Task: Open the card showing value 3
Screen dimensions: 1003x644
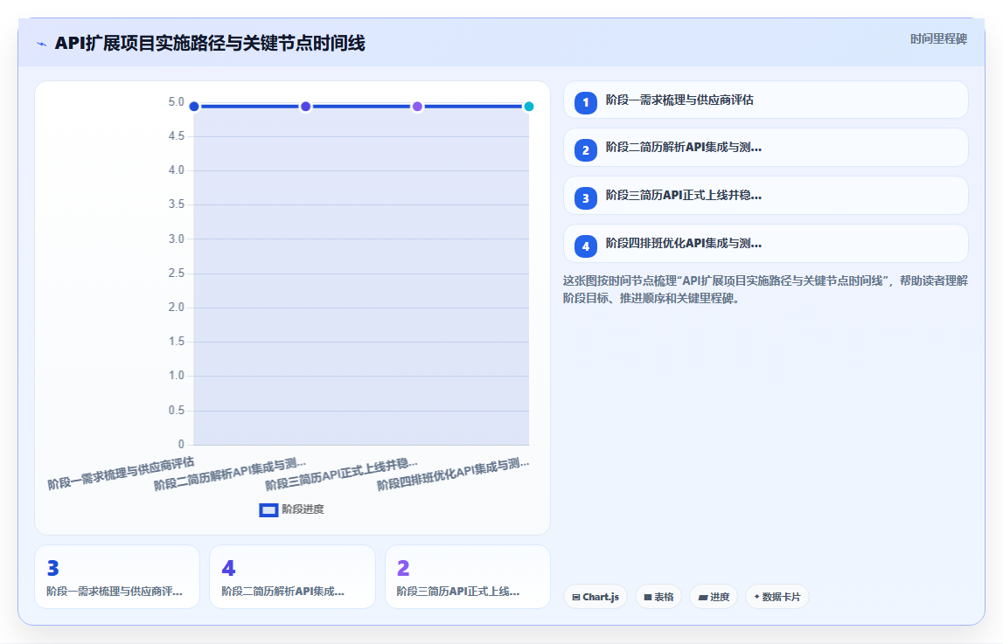Action: [117, 577]
